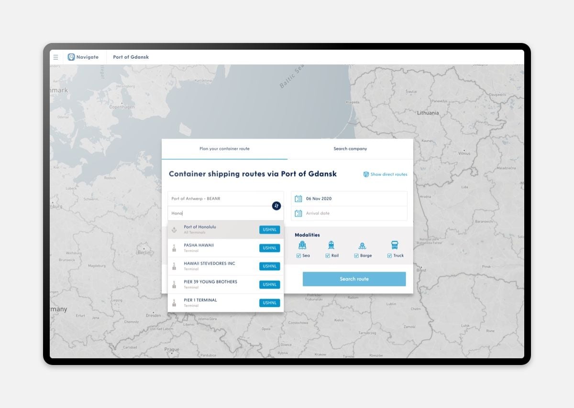Click the Search route button
The image size is (574, 408).
(354, 279)
